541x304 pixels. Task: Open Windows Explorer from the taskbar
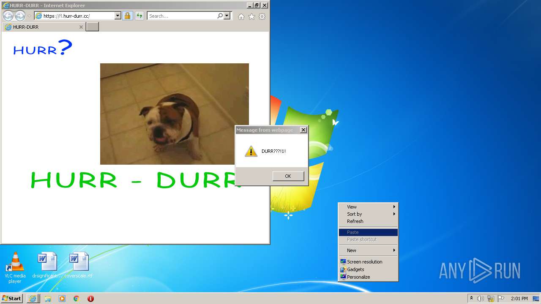coord(48,299)
